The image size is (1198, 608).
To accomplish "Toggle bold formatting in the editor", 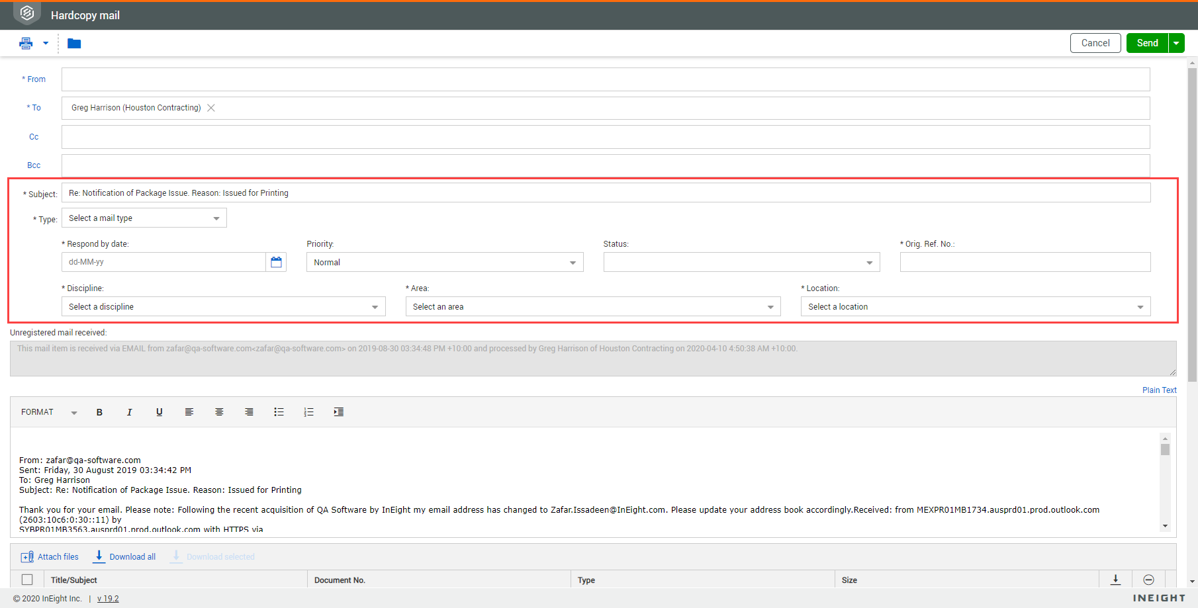I will (x=99, y=412).
